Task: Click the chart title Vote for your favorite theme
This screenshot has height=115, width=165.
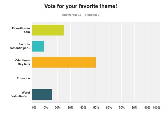Action: pyautogui.click(x=80, y=6)
